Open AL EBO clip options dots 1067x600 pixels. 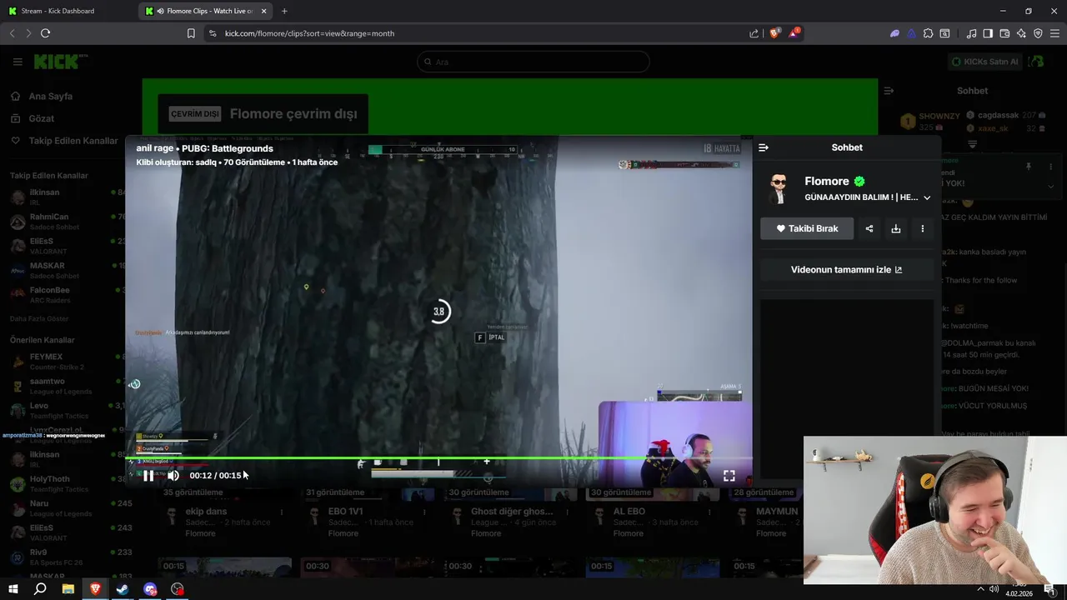pos(709,512)
